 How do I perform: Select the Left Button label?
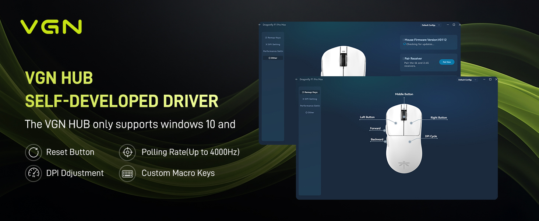pyautogui.click(x=367, y=117)
